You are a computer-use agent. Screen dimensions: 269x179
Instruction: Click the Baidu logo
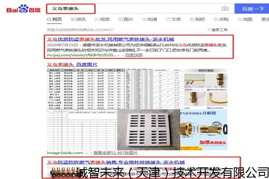click(x=23, y=9)
